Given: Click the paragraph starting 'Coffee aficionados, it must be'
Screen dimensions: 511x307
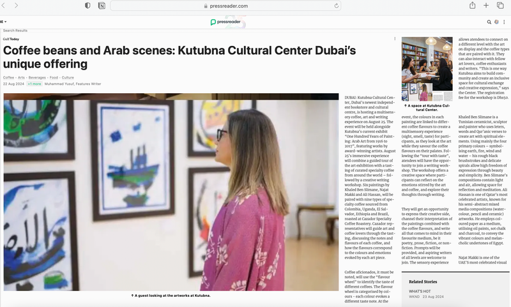Looking at the screenshot, I should pos(370,287).
